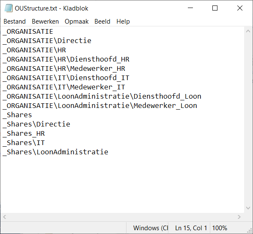Open the Opmaak menu
Screen dimensions: 253x234
[77, 22]
